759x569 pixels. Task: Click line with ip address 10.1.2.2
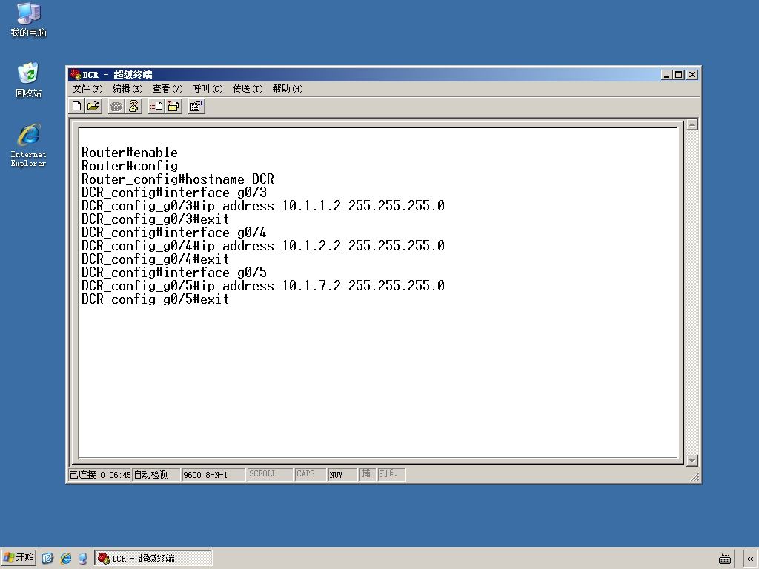tap(263, 246)
